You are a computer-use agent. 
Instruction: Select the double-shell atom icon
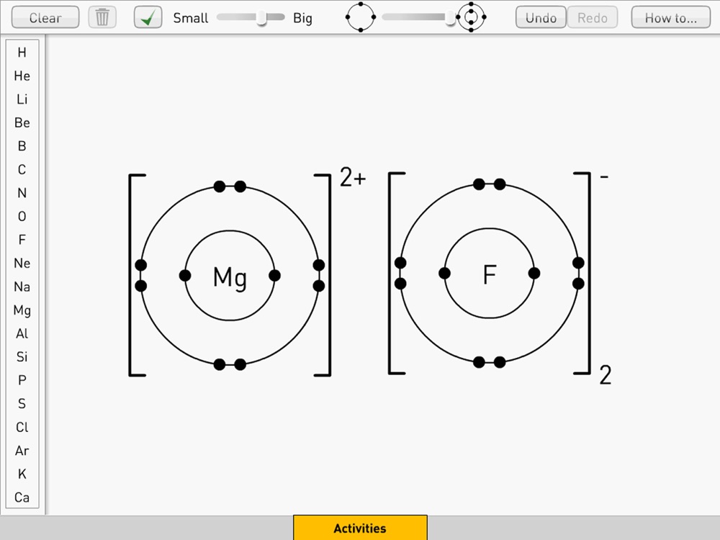[x=471, y=17]
